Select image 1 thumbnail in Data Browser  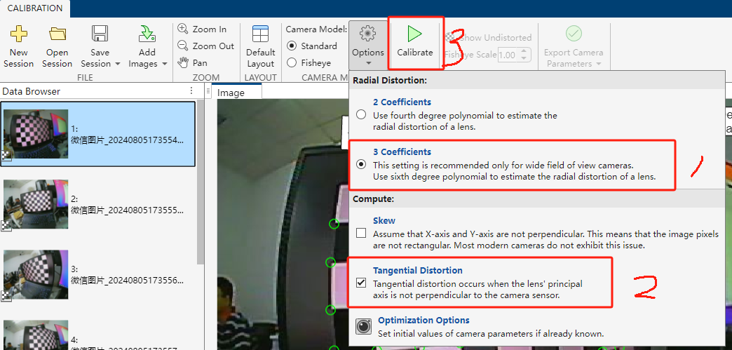click(36, 134)
